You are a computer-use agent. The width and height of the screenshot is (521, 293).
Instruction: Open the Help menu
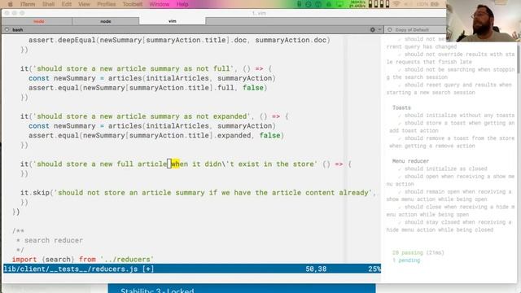(x=182, y=4)
